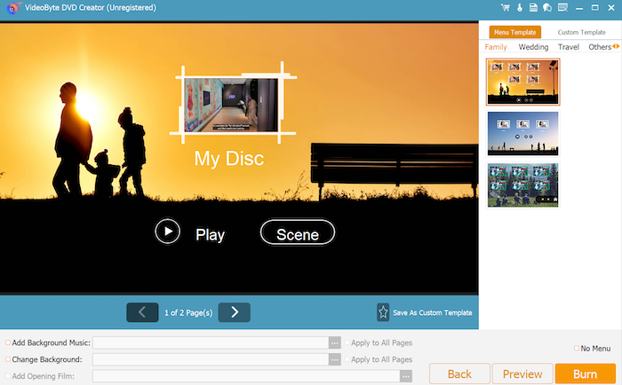The height and width of the screenshot is (385, 622).
Task: Switch to the Menu Template tab
Action: pyautogui.click(x=514, y=32)
